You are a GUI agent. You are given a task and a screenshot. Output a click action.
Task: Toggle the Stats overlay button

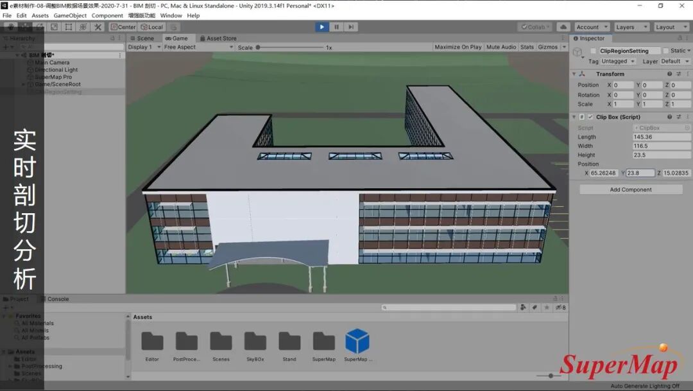[x=527, y=47]
